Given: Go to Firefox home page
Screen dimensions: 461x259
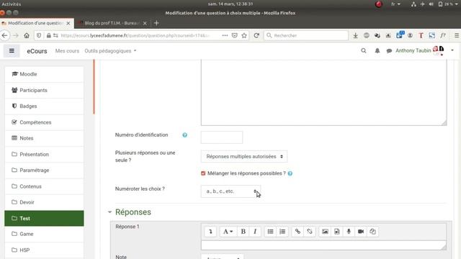Looking at the screenshot, I should pyautogui.click(x=27, y=35).
